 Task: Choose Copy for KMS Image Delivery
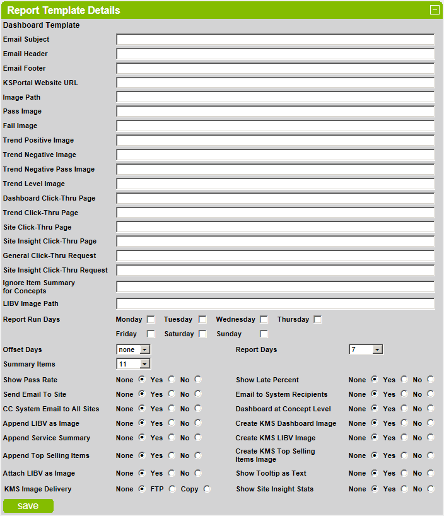[x=207, y=489]
